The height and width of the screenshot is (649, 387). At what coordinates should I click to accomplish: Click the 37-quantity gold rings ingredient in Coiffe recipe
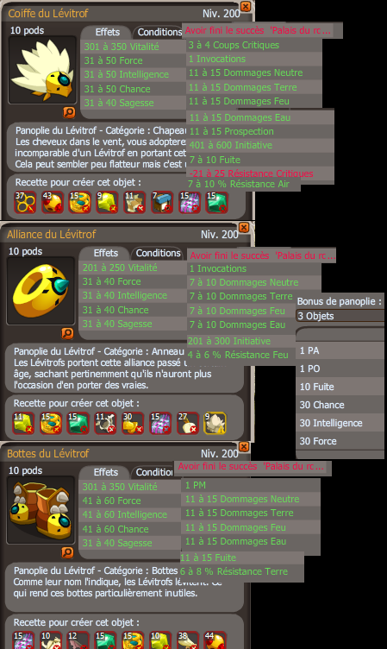coord(25,203)
